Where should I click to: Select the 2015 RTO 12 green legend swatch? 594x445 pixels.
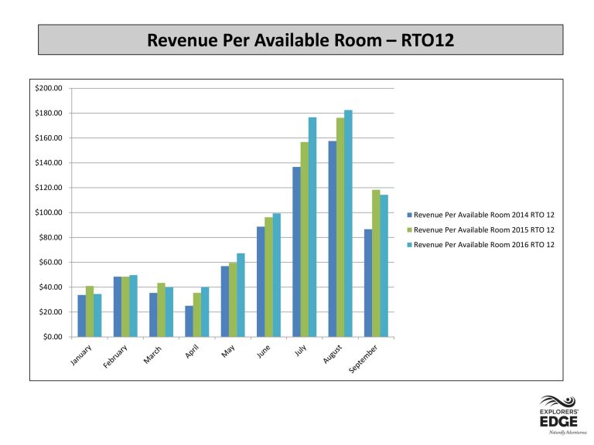[409, 230]
